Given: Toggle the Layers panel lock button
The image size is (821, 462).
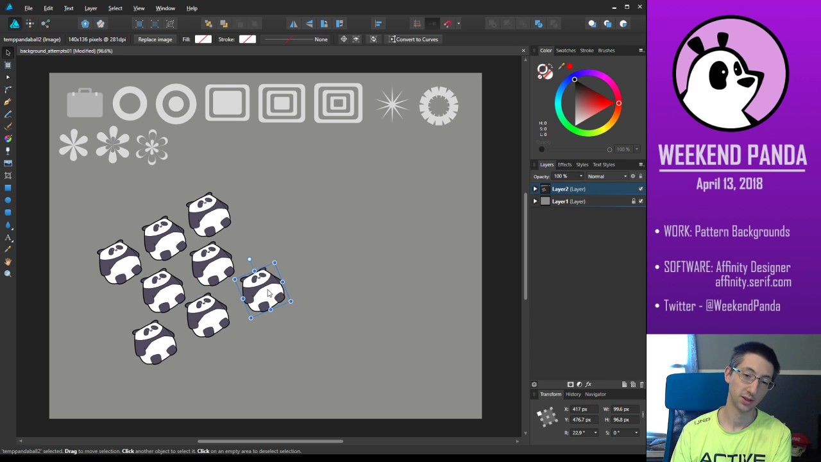Looking at the screenshot, I should [x=640, y=176].
